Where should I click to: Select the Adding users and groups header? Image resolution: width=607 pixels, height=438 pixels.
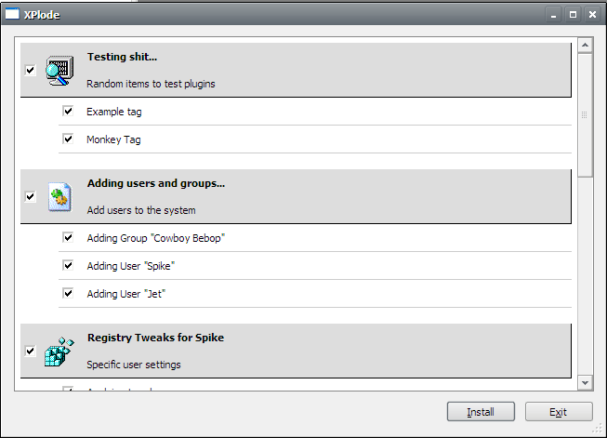click(296, 196)
